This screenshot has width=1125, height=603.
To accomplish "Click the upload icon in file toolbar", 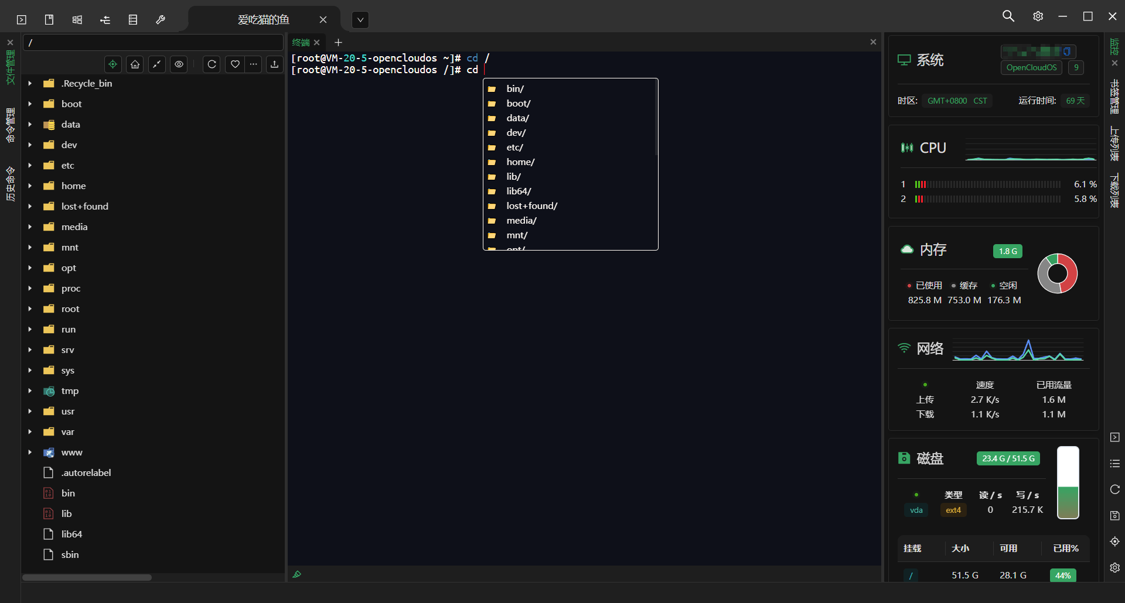I will tap(274, 64).
